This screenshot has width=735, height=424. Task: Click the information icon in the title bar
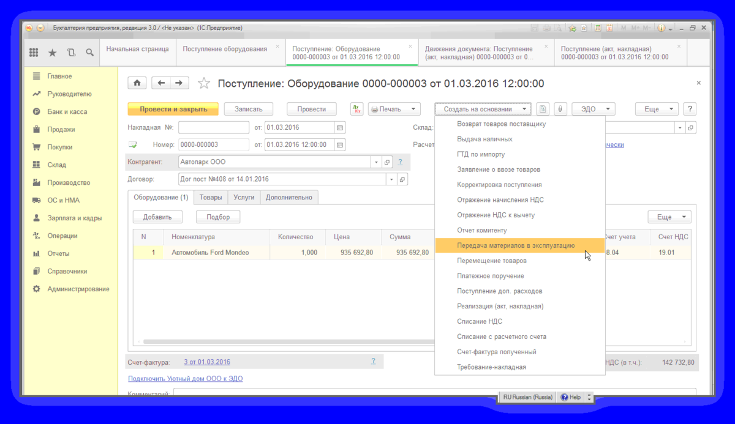[x=661, y=28]
